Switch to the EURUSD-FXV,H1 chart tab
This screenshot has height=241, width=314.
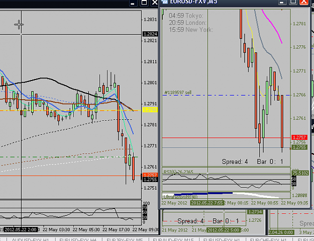tap(222, 239)
